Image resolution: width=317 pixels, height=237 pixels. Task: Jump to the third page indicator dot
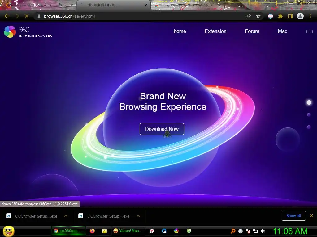pyautogui.click(x=309, y=127)
